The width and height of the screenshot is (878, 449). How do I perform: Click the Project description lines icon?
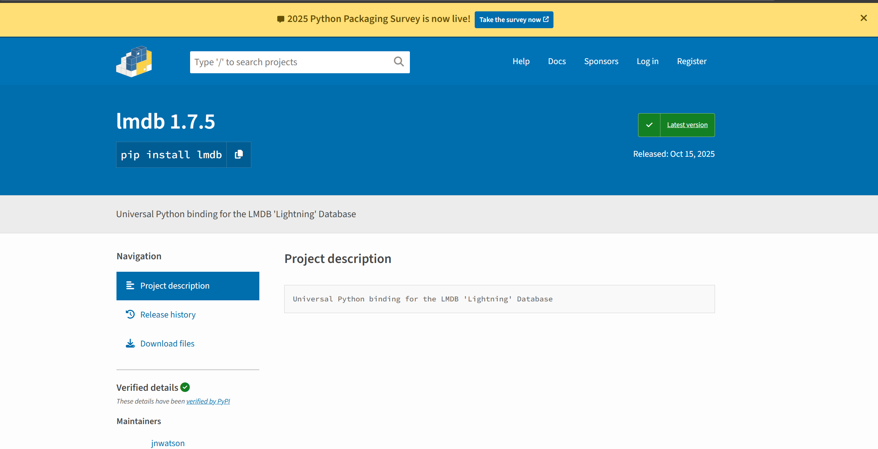coord(130,286)
